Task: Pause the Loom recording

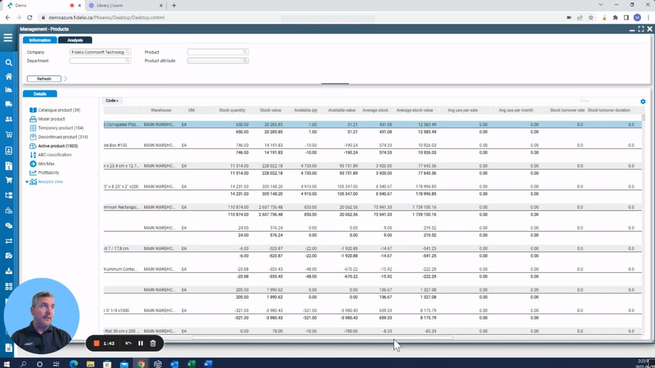Action: [x=141, y=343]
